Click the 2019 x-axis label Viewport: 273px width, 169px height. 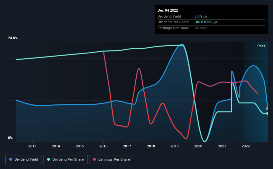[x=175, y=146]
